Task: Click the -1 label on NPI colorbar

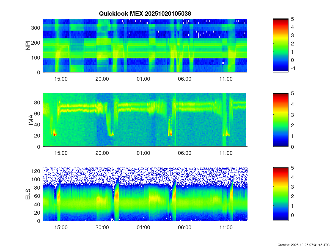Action: 293,68
